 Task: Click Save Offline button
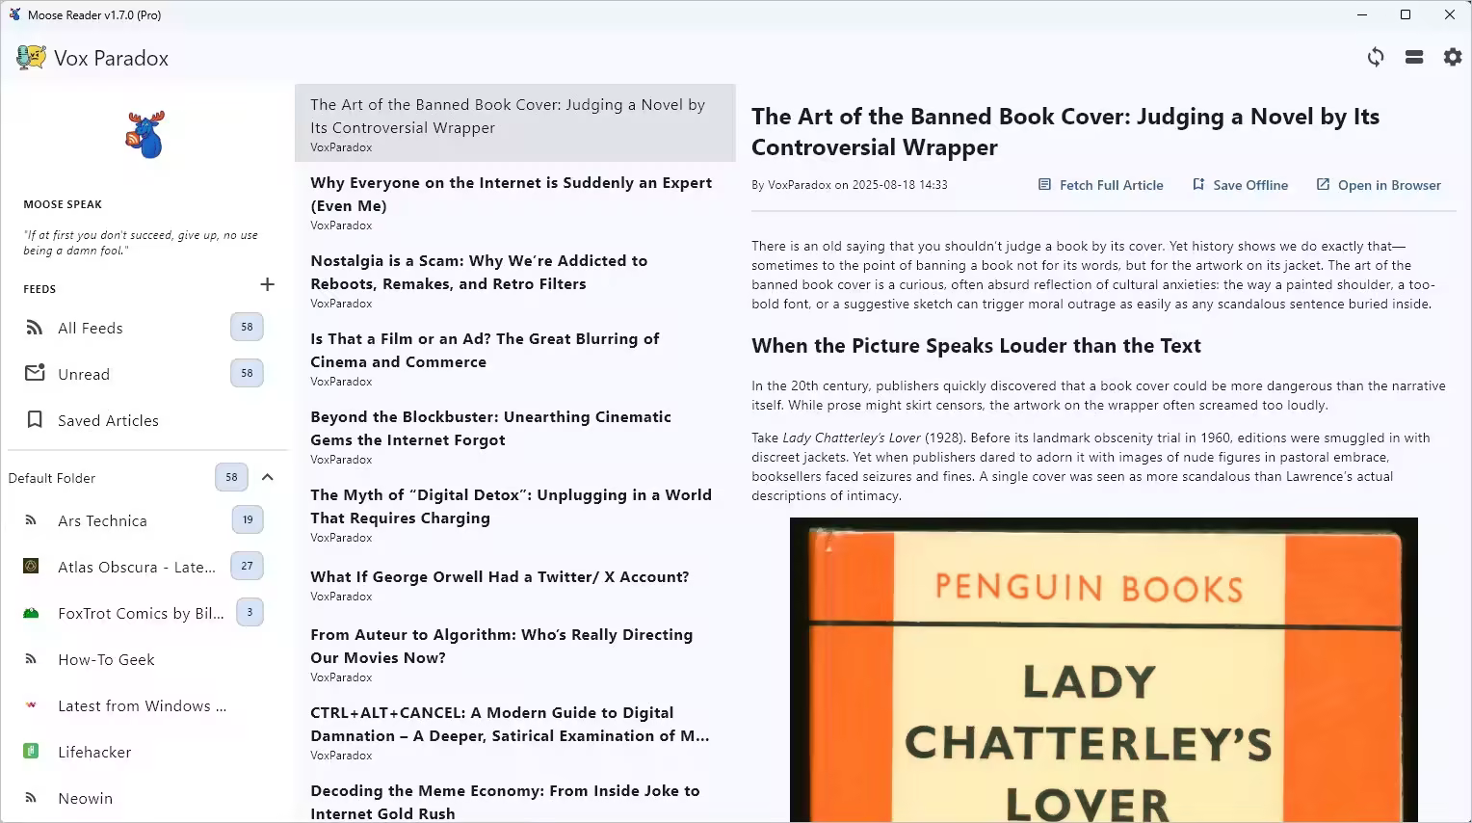pos(1240,185)
